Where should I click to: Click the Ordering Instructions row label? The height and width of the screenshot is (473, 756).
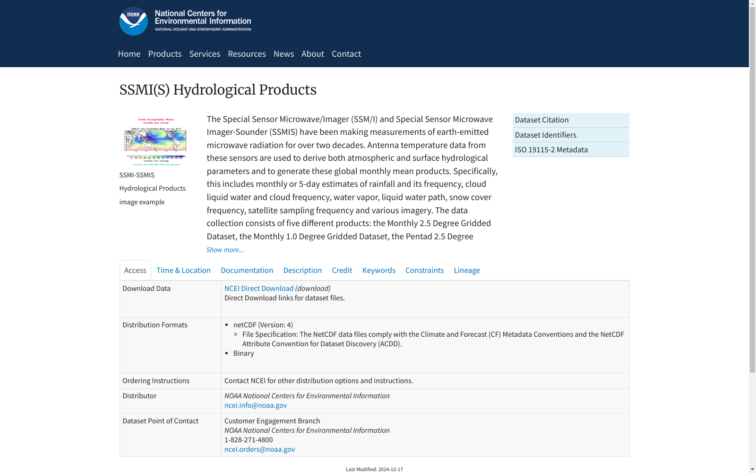coord(156,381)
